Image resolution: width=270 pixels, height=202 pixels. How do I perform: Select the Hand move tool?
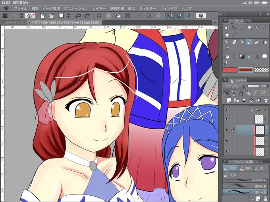point(227,35)
